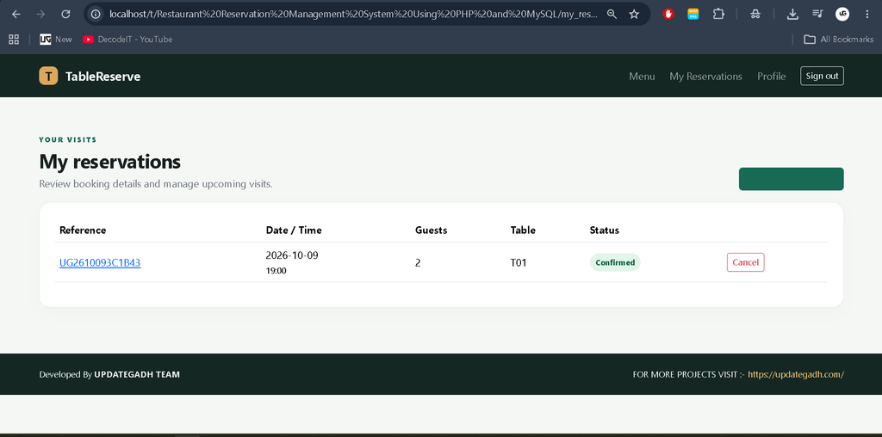882x437 pixels.
Task: View site information icon in address bar
Action: point(96,14)
